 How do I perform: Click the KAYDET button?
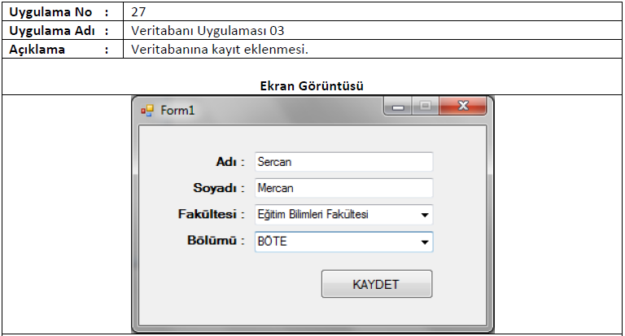pyautogui.click(x=377, y=284)
